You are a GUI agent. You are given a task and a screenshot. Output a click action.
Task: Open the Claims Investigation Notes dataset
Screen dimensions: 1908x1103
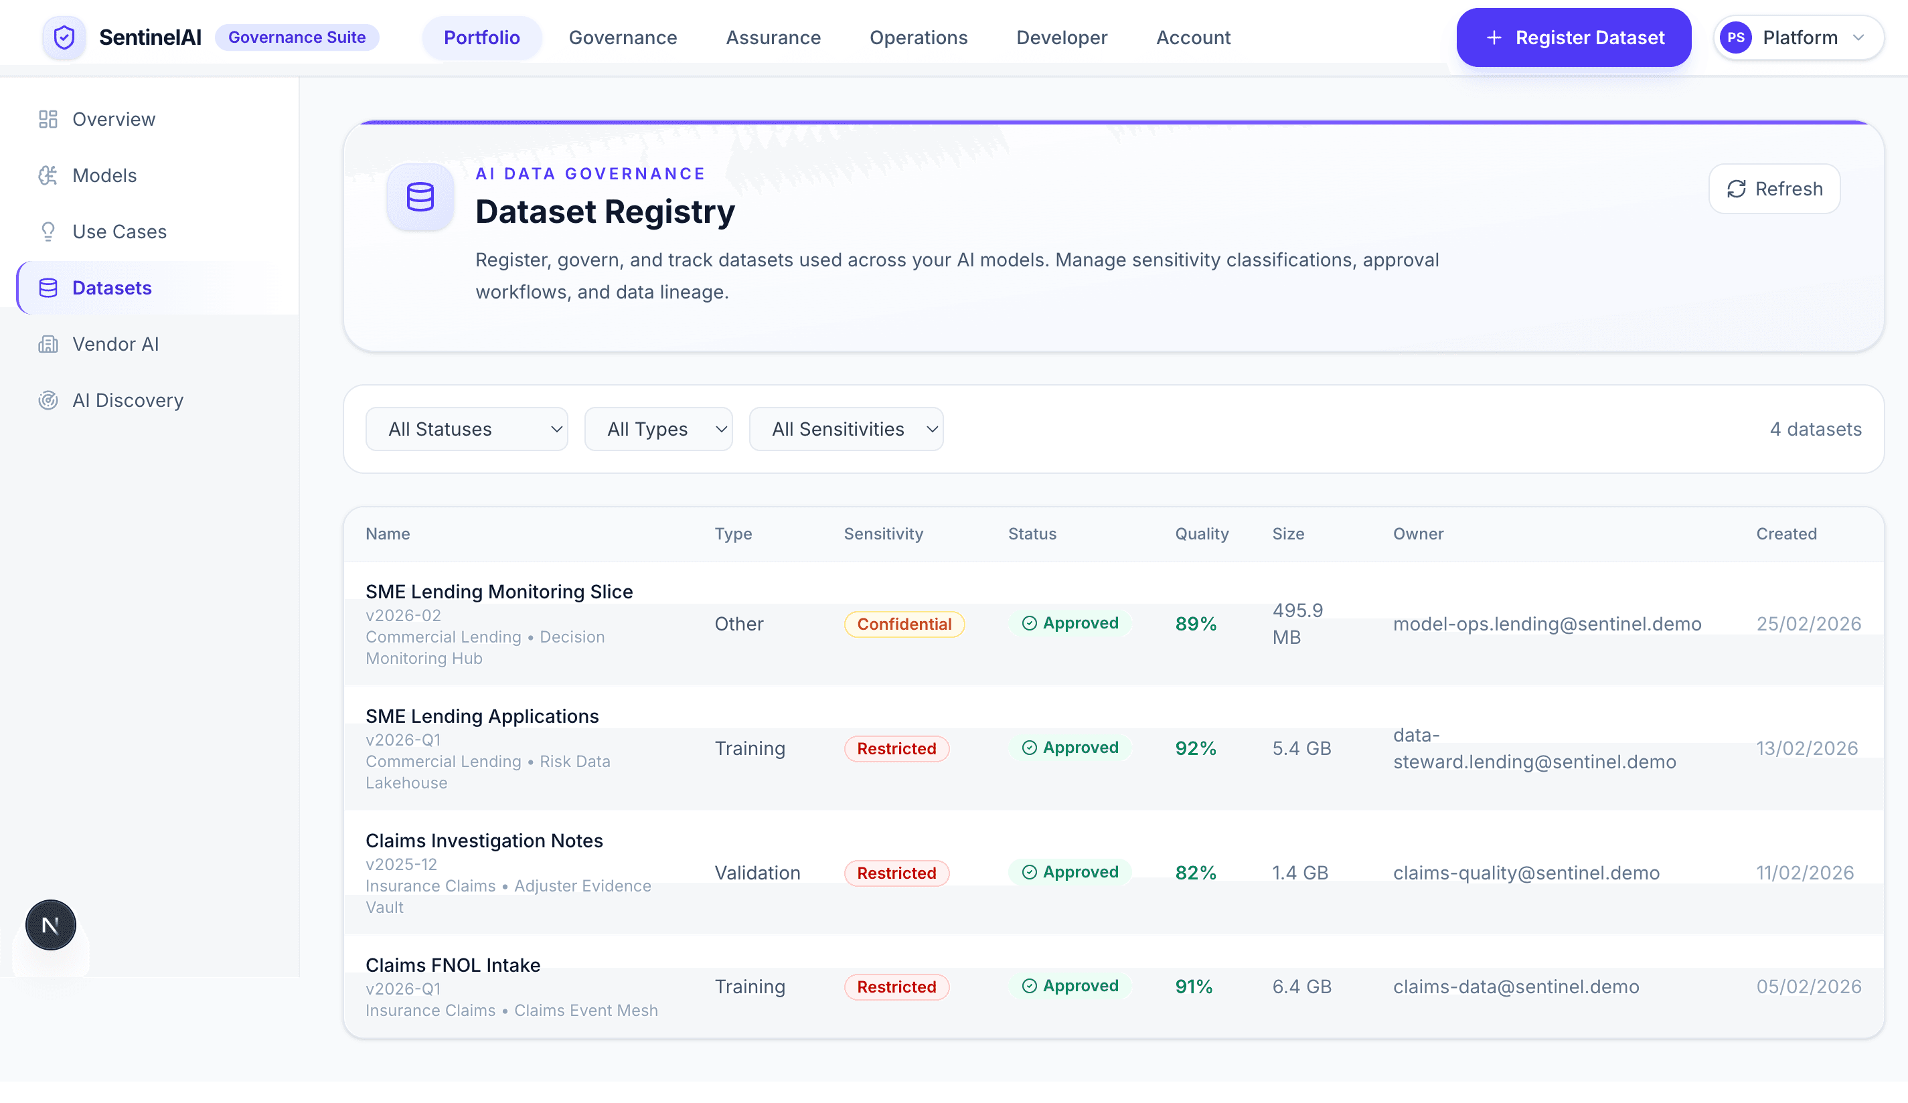click(x=484, y=841)
